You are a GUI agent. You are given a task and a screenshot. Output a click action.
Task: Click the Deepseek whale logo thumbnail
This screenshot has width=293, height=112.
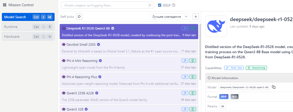click(x=216, y=26)
